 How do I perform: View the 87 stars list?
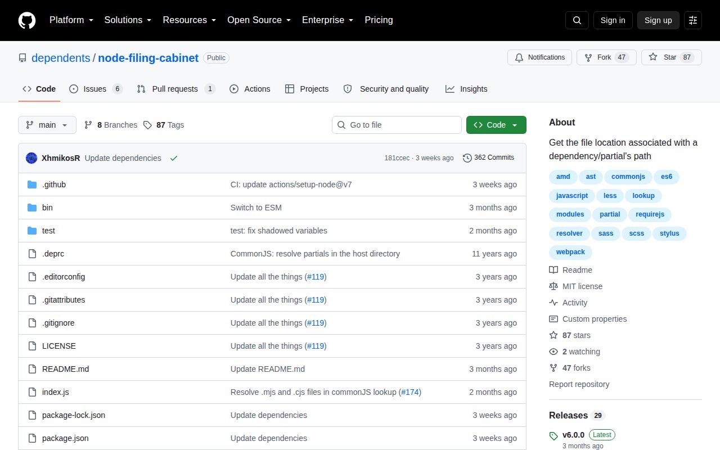pos(570,335)
